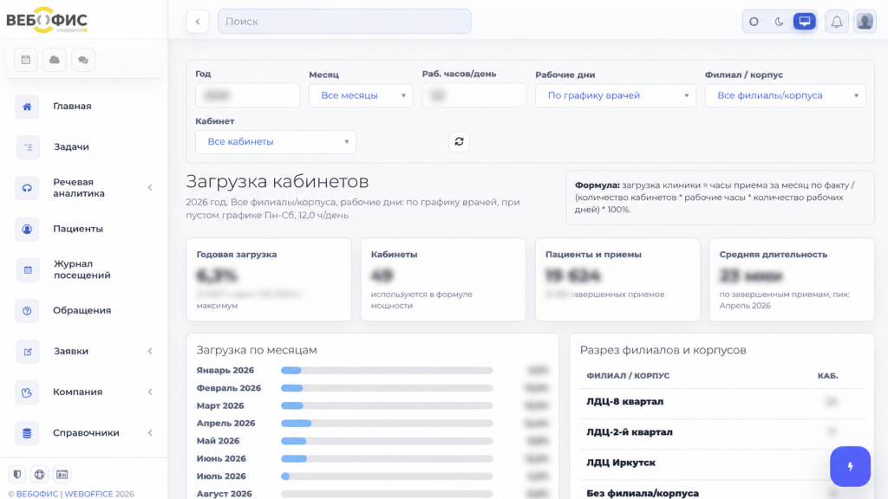Click Июнь 2026 month label

221,459
